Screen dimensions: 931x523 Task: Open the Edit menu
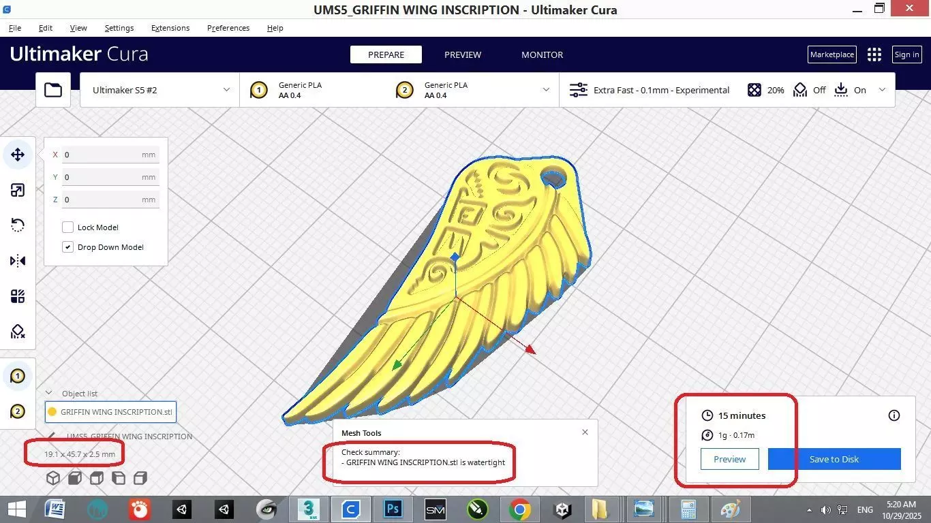point(46,28)
